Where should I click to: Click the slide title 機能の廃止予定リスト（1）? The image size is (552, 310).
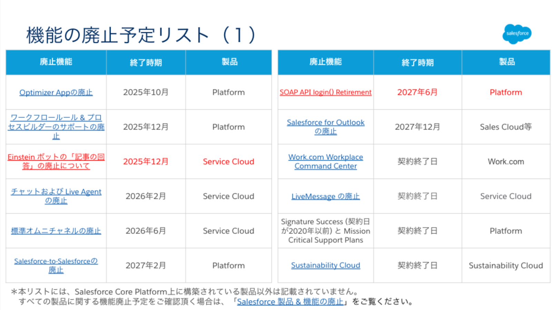141,35
